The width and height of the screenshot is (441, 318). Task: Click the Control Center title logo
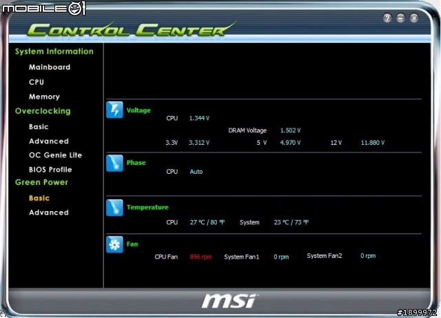point(131,29)
